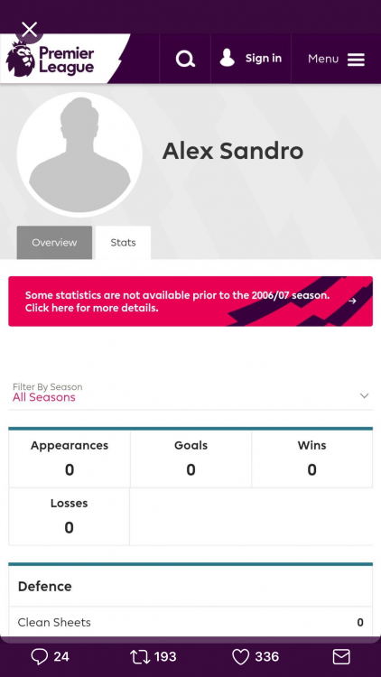The width and height of the screenshot is (381, 677).
Task: Click the reply speech bubble icon
Action: (x=40, y=657)
